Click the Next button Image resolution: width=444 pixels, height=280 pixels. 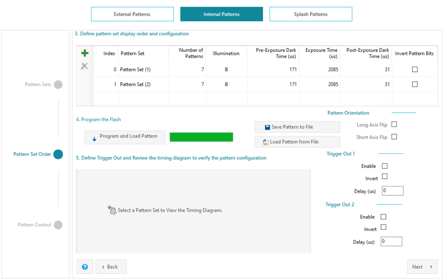click(422, 267)
